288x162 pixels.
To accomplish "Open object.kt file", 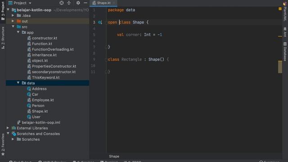I will 40,61.
